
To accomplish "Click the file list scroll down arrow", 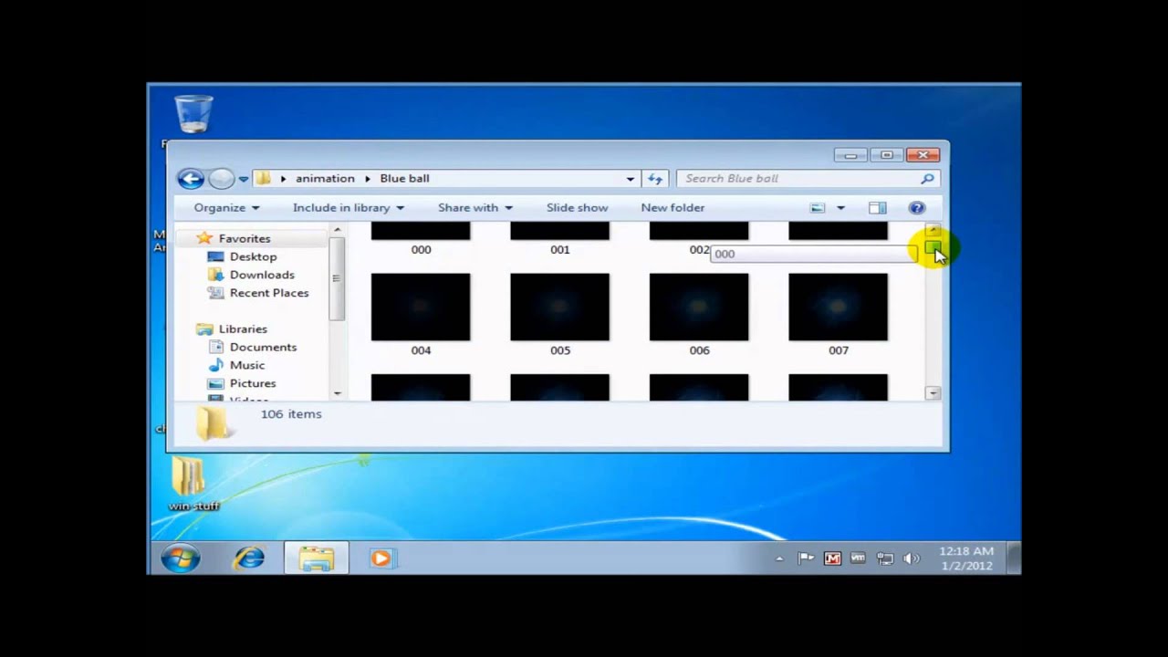I will pos(933,392).
